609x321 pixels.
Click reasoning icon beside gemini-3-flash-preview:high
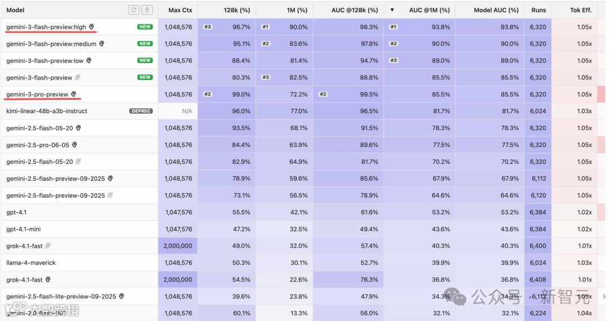click(x=92, y=27)
